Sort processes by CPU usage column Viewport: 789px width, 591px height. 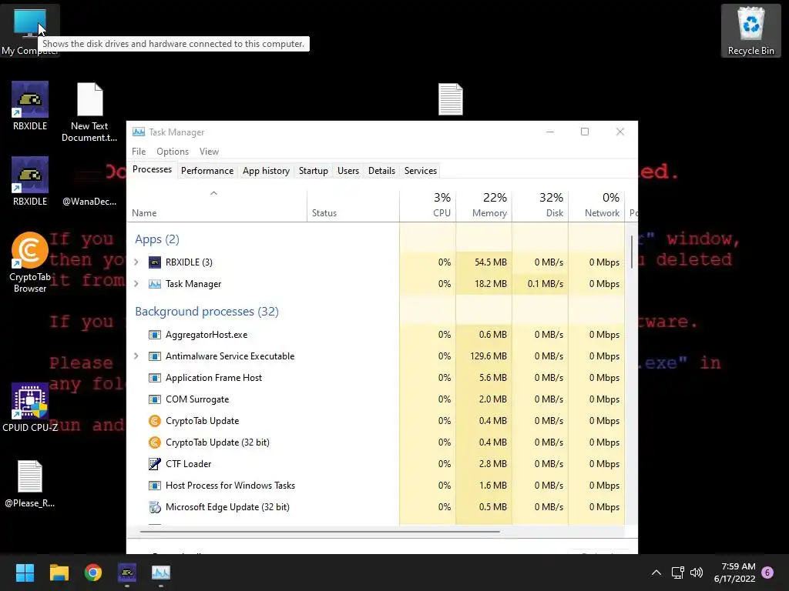[428, 206]
